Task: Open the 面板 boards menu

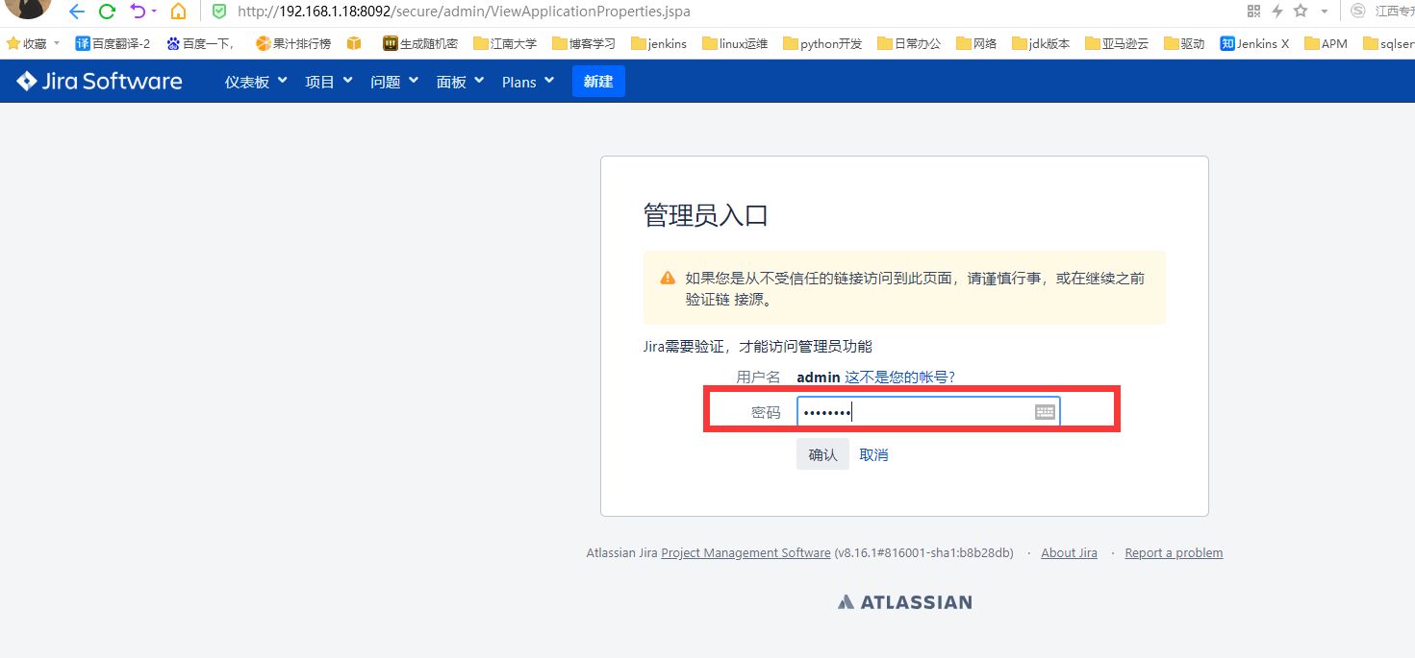Action: click(460, 82)
